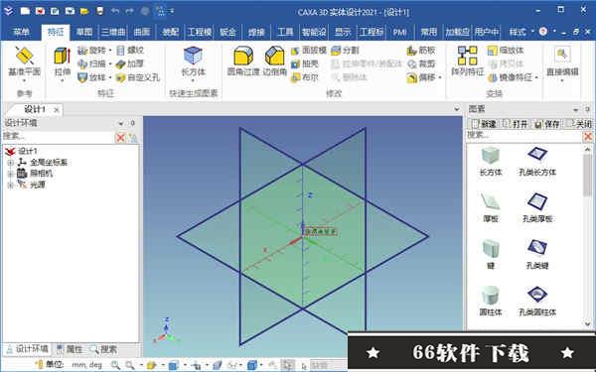This screenshot has width=596, height=372.
Task: Click the 缩放体 scale body tool
Action: point(506,51)
